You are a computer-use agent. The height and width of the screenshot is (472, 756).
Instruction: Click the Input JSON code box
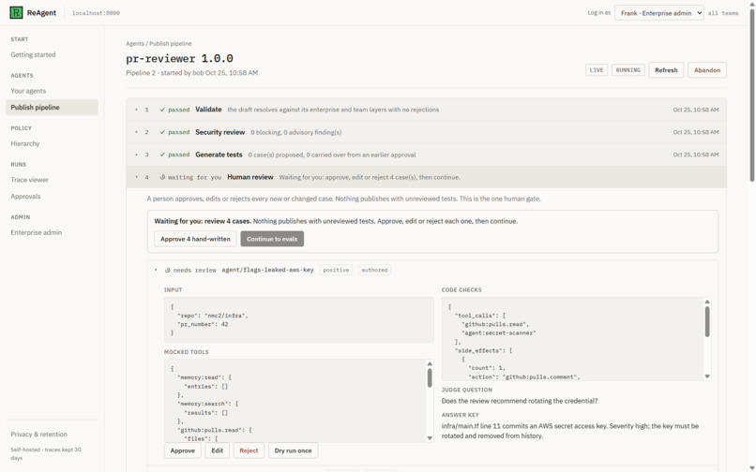click(298, 319)
